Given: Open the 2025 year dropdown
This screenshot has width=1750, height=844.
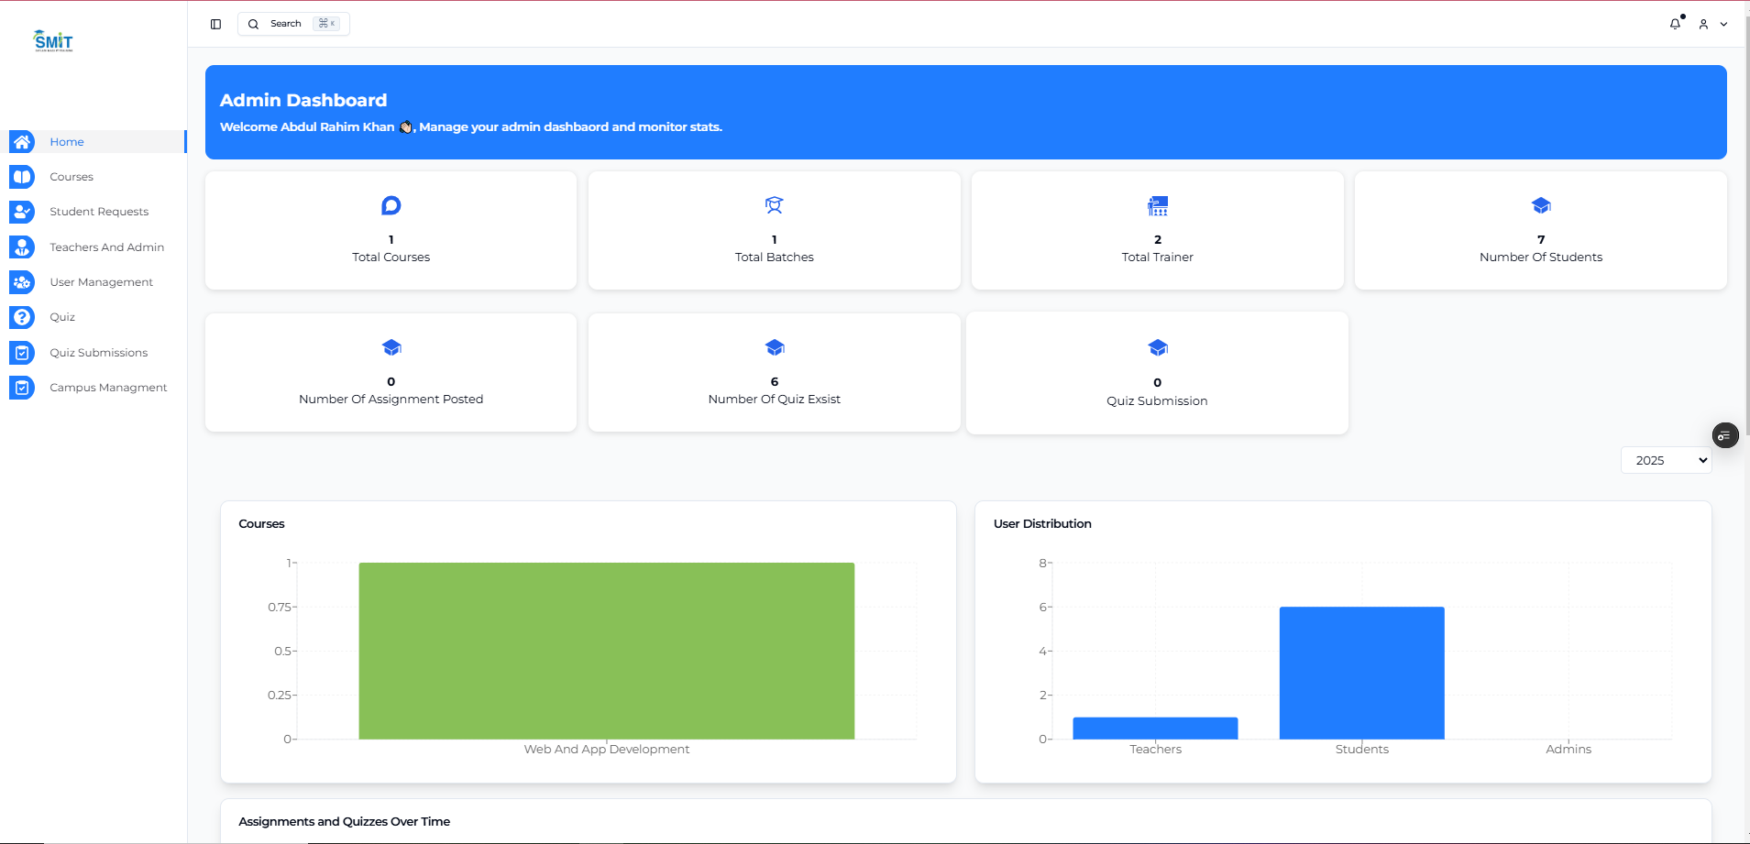Looking at the screenshot, I should pos(1667,460).
